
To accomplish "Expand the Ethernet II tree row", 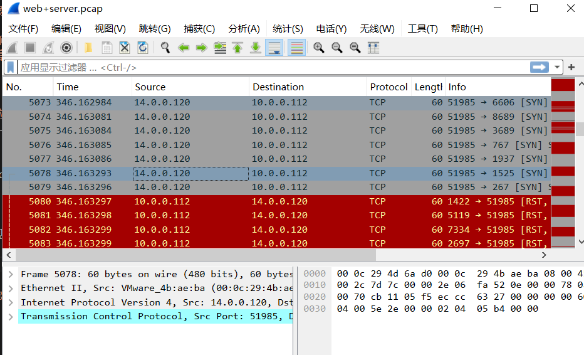I will point(10,288).
